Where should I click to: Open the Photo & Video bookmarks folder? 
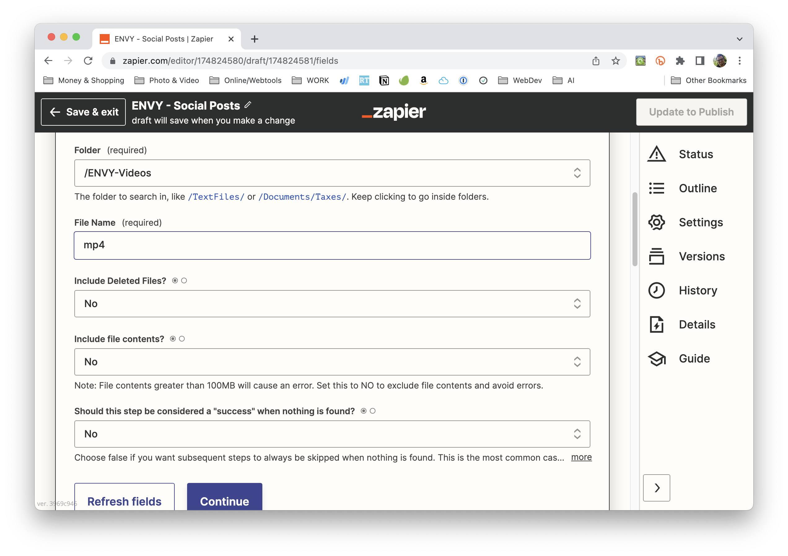pos(167,80)
